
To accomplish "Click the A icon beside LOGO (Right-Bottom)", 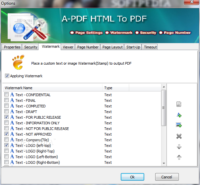I will pos(12,162).
